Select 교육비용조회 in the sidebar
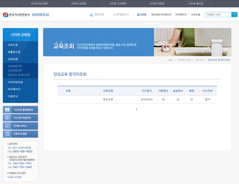This screenshot has height=184, width=239. coord(15,66)
